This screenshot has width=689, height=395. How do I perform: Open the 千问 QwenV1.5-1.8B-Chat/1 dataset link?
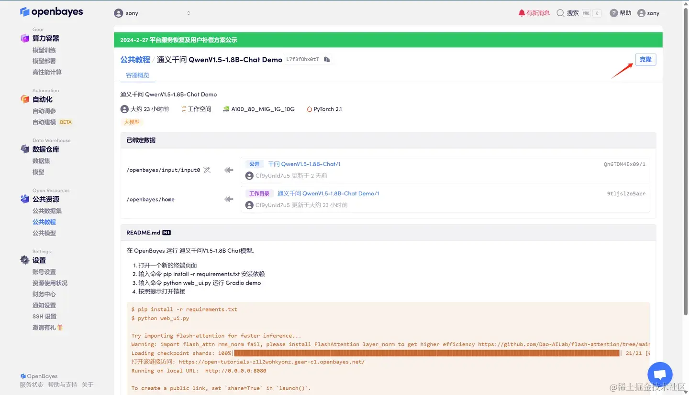pyautogui.click(x=304, y=164)
